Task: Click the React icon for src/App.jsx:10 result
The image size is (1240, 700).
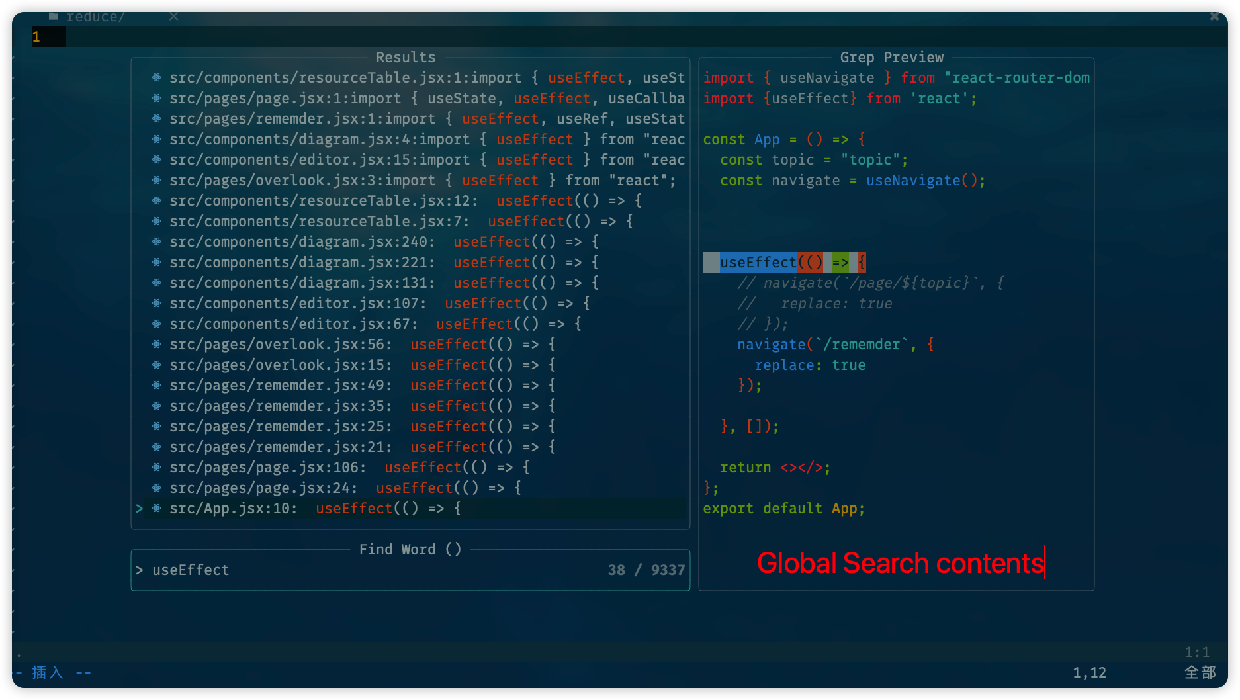Action: point(157,508)
